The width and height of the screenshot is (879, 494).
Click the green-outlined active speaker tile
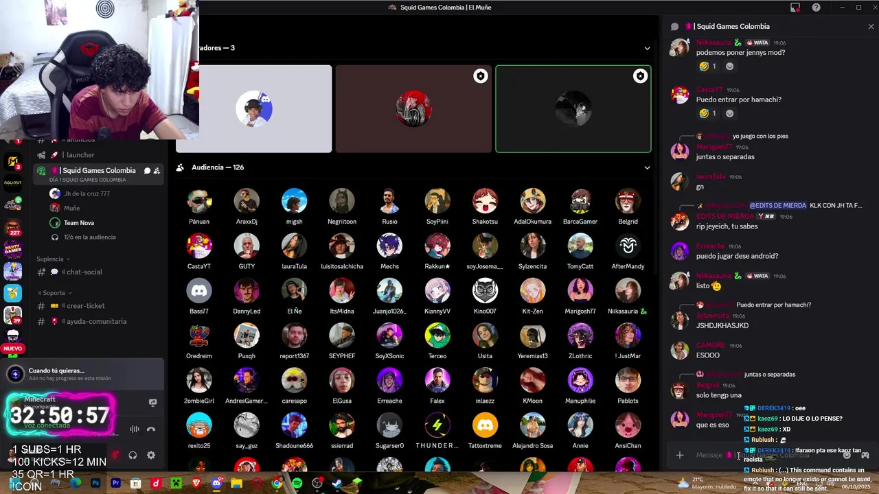coord(573,108)
